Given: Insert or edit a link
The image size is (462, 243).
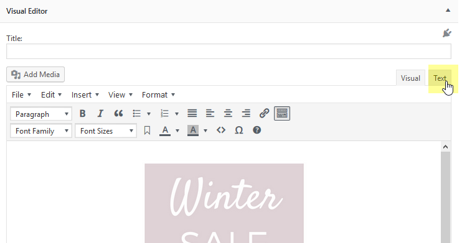Looking at the screenshot, I should 264,114.
